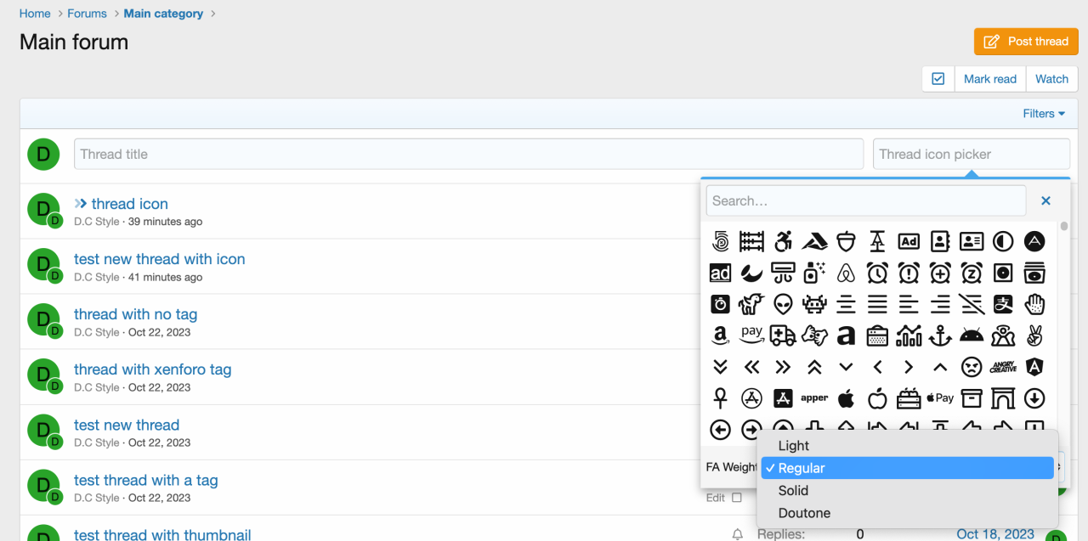Pick the abacus icon in picker
1088x541 pixels.
751,242
